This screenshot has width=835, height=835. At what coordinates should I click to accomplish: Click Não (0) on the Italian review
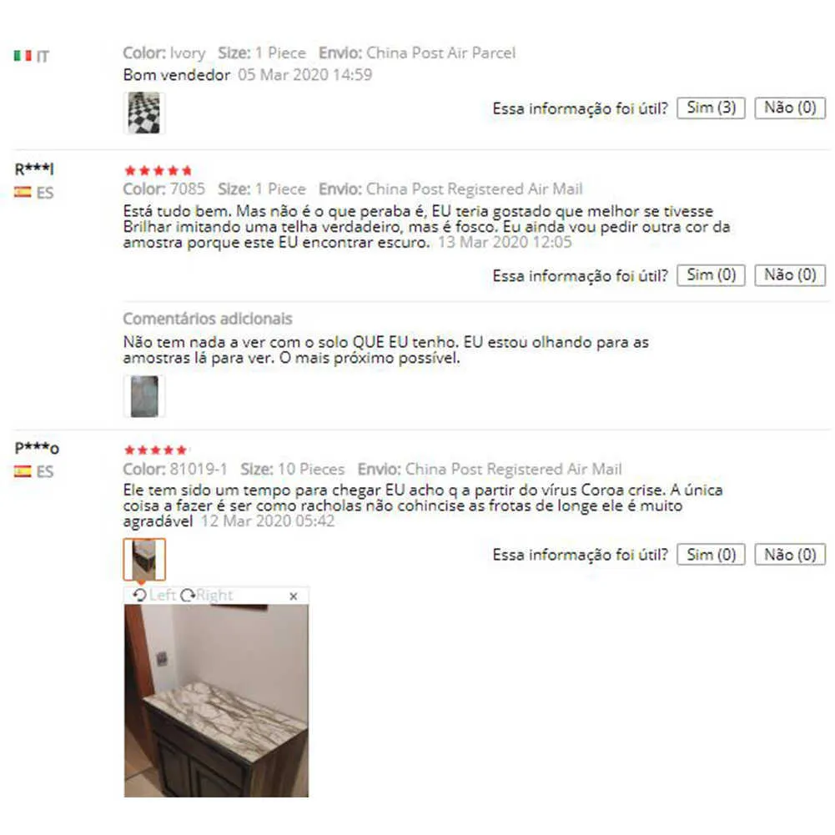coord(790,108)
